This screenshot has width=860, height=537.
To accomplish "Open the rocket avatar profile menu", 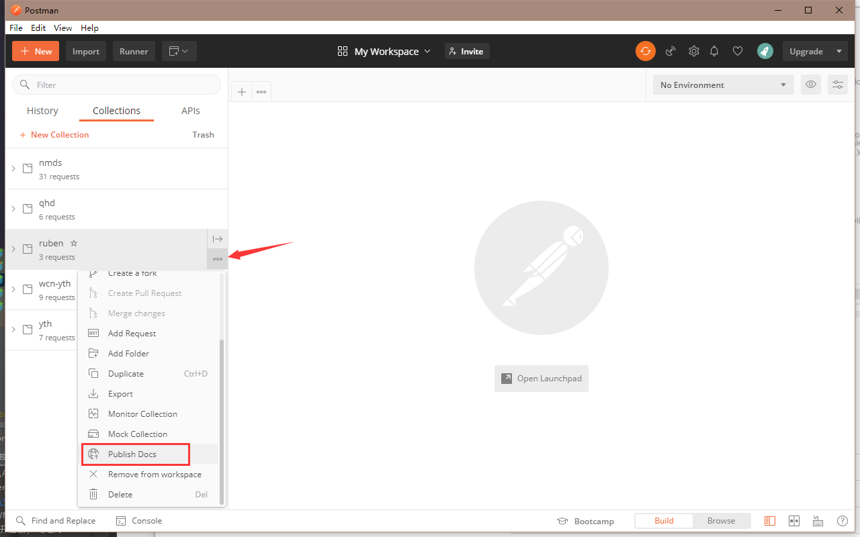I will coord(765,51).
